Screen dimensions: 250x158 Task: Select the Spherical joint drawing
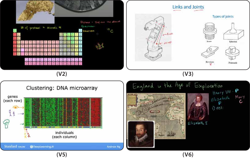tap(233, 31)
